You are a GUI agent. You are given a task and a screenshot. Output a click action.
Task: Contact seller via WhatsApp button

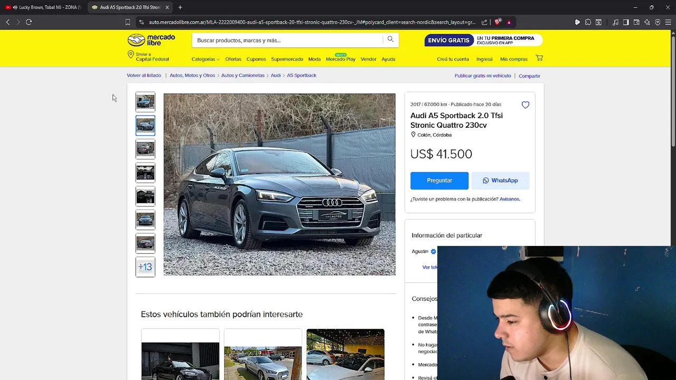click(500, 180)
